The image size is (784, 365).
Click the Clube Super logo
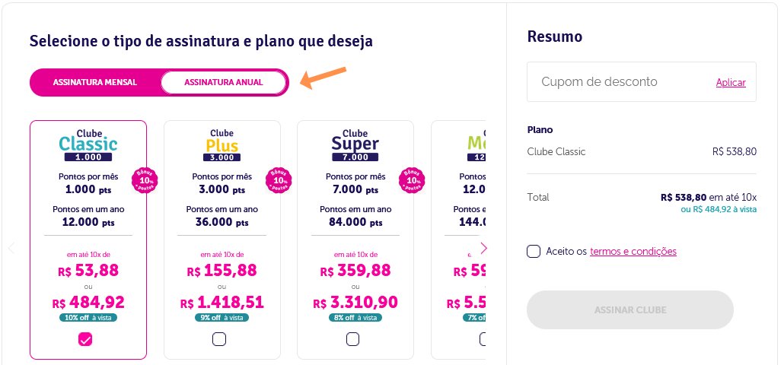point(355,145)
